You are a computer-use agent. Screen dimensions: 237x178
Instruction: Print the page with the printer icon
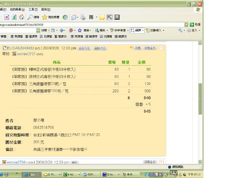tap(83, 17)
